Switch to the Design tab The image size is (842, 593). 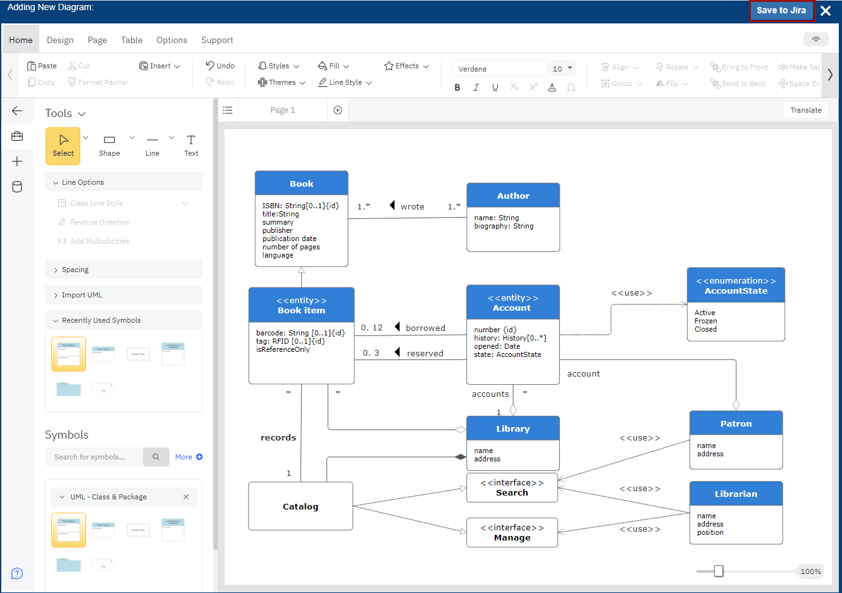tap(59, 39)
